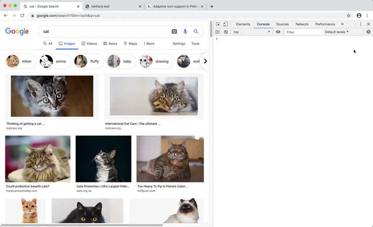Click the anime suggestion chip
This screenshot has height=227, width=373.
pyautogui.click(x=55, y=61)
